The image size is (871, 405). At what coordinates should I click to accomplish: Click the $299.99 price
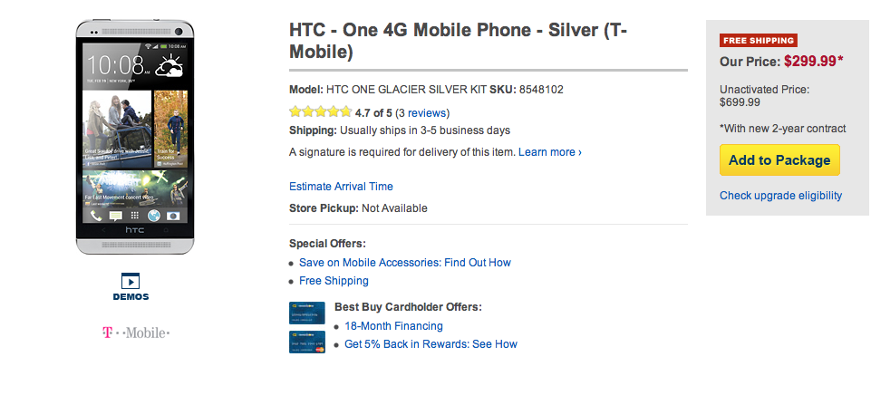814,62
